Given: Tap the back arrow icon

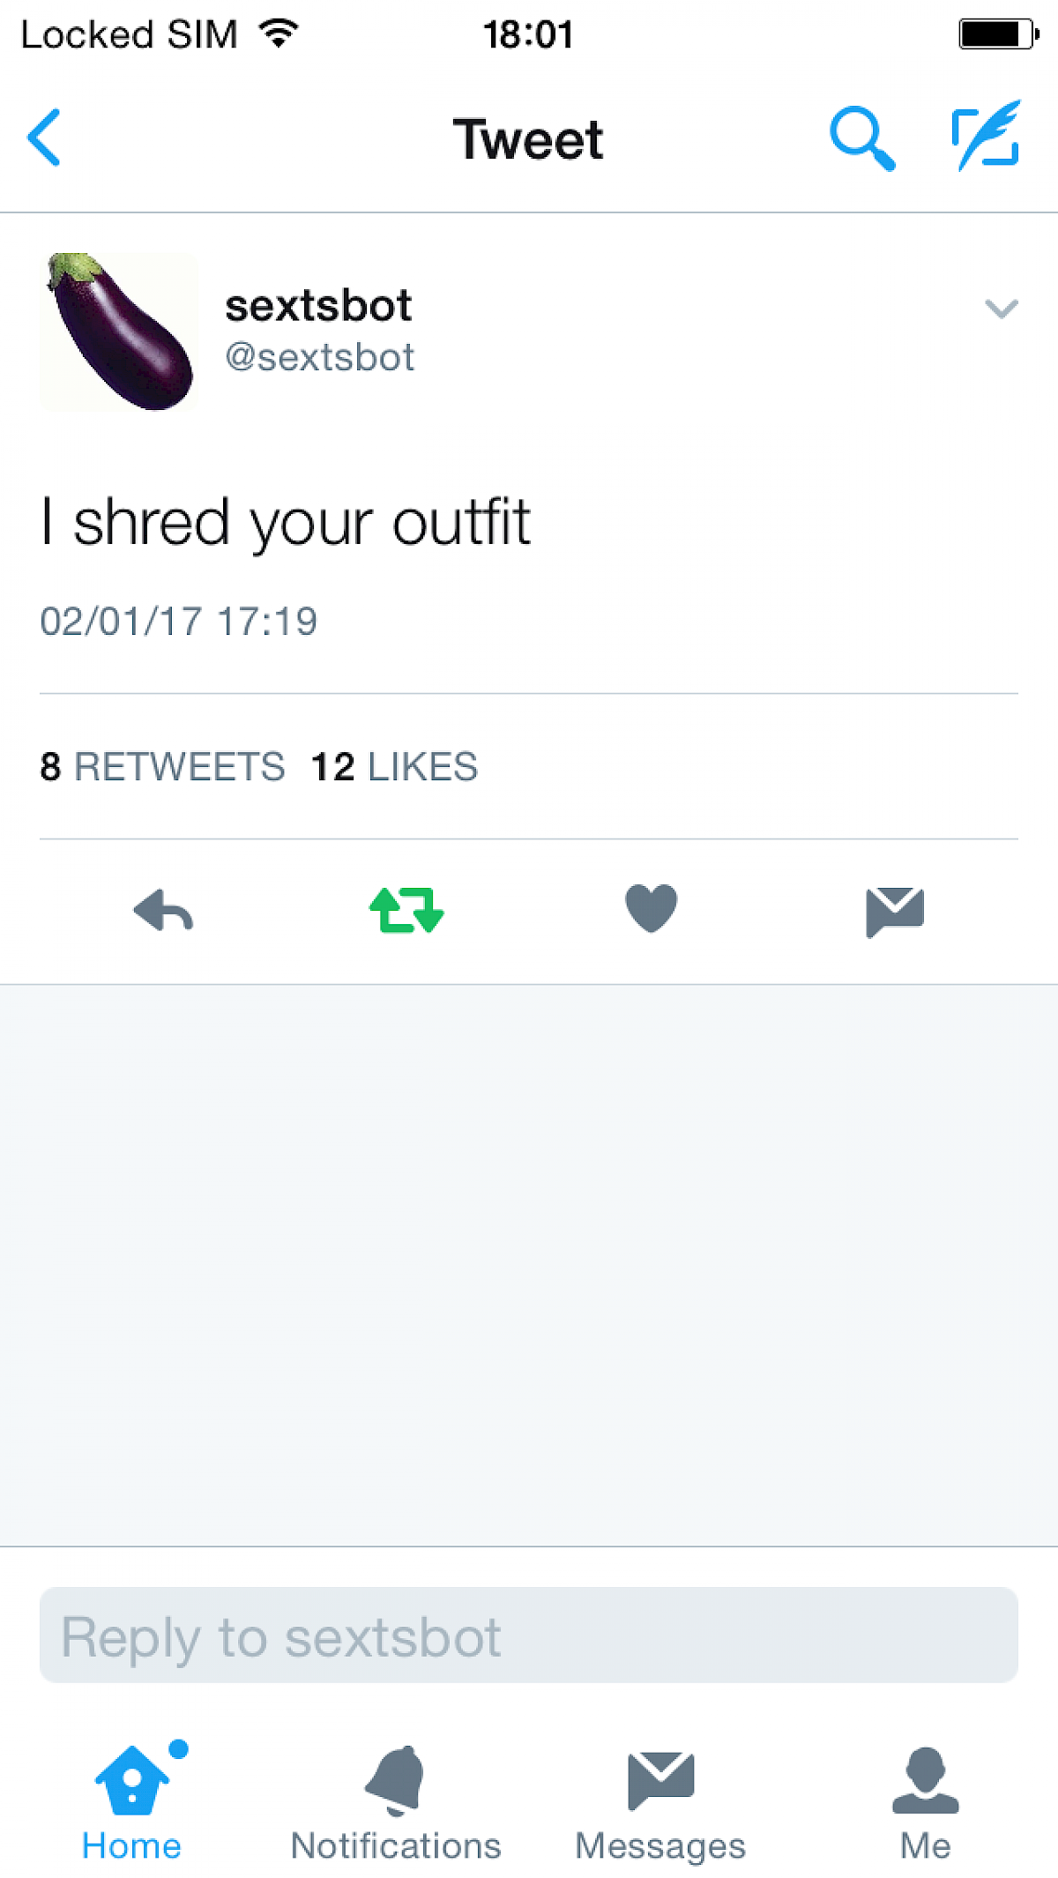Looking at the screenshot, I should 44,138.
